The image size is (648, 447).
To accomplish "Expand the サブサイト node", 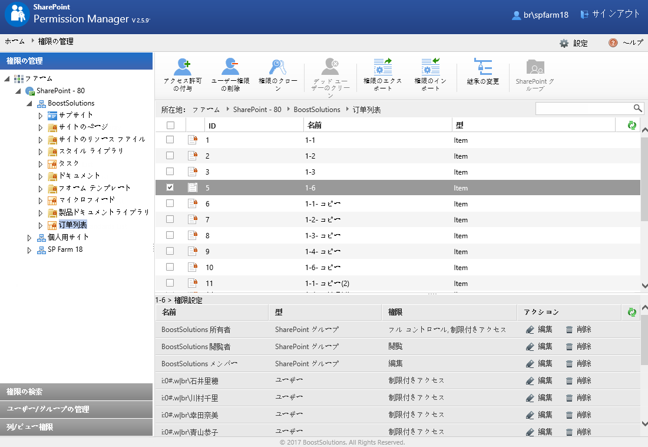I will [x=41, y=116].
